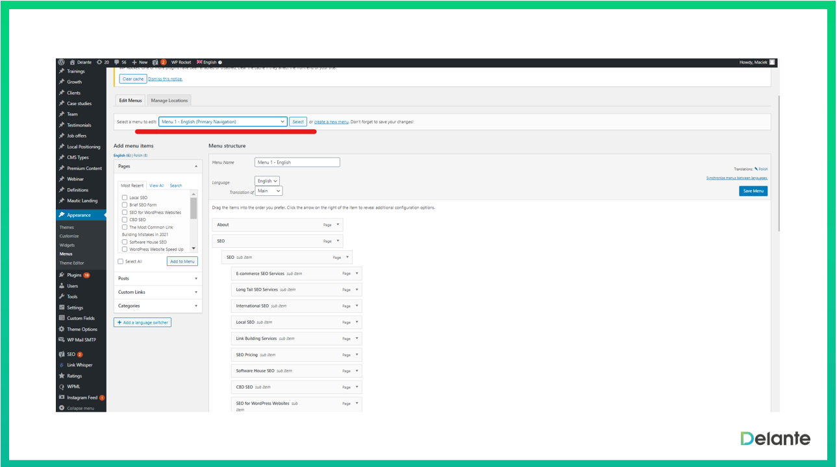Screen dimensions: 837x467
Task: Open the 'Select a menu to edit' dropdown
Action: click(222, 122)
